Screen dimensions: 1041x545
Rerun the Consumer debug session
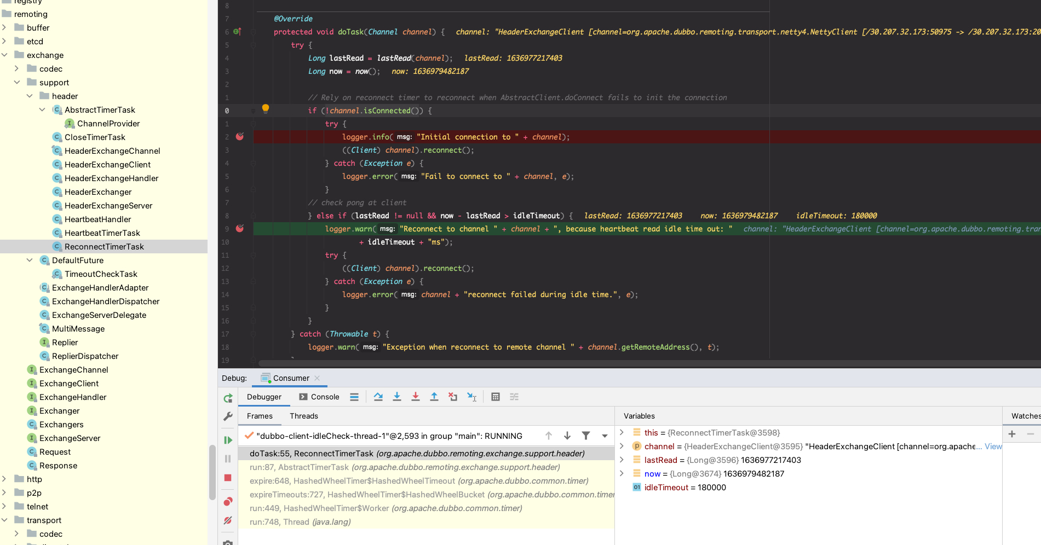tap(228, 398)
